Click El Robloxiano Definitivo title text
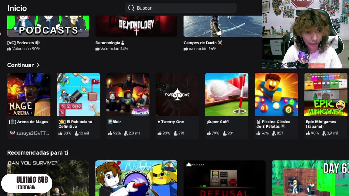 [75, 124]
